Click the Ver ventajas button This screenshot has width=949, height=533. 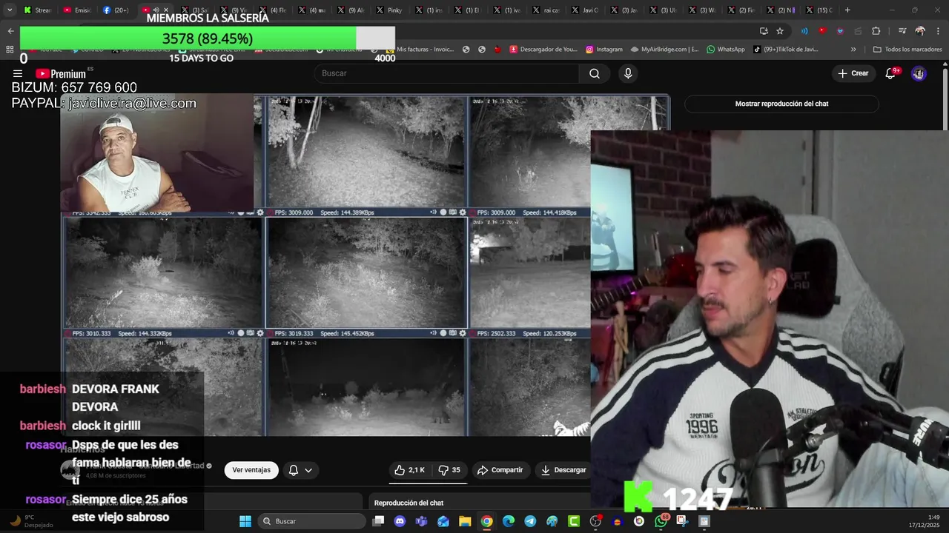pyautogui.click(x=251, y=470)
